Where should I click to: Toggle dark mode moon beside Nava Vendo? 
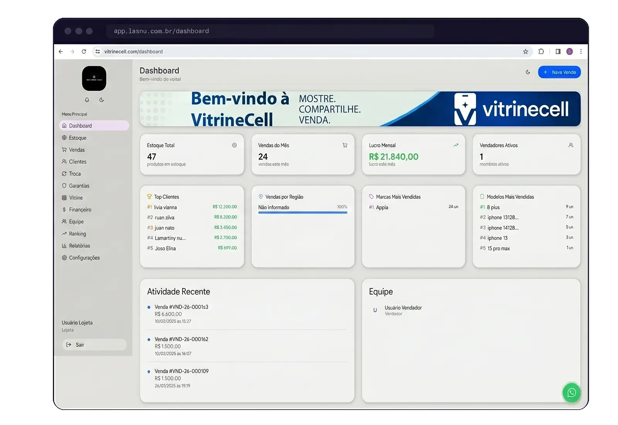528,72
